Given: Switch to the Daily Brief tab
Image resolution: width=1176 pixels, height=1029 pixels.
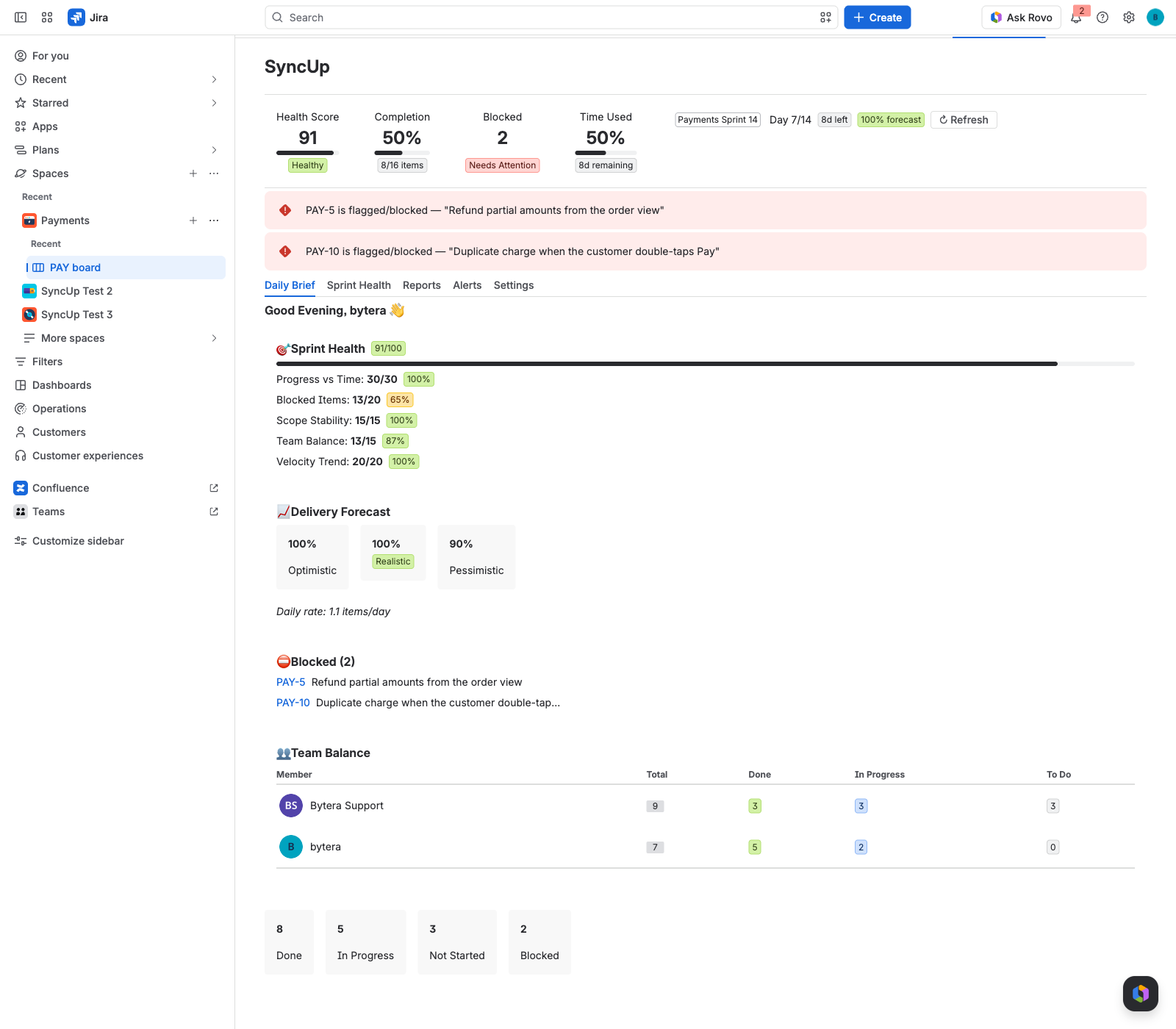Looking at the screenshot, I should click(290, 285).
